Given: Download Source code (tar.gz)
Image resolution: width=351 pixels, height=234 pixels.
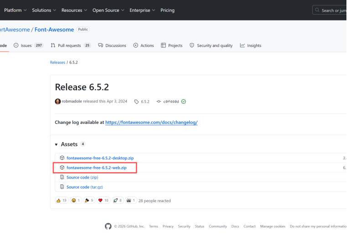Looking at the screenshot, I should coord(85,187).
